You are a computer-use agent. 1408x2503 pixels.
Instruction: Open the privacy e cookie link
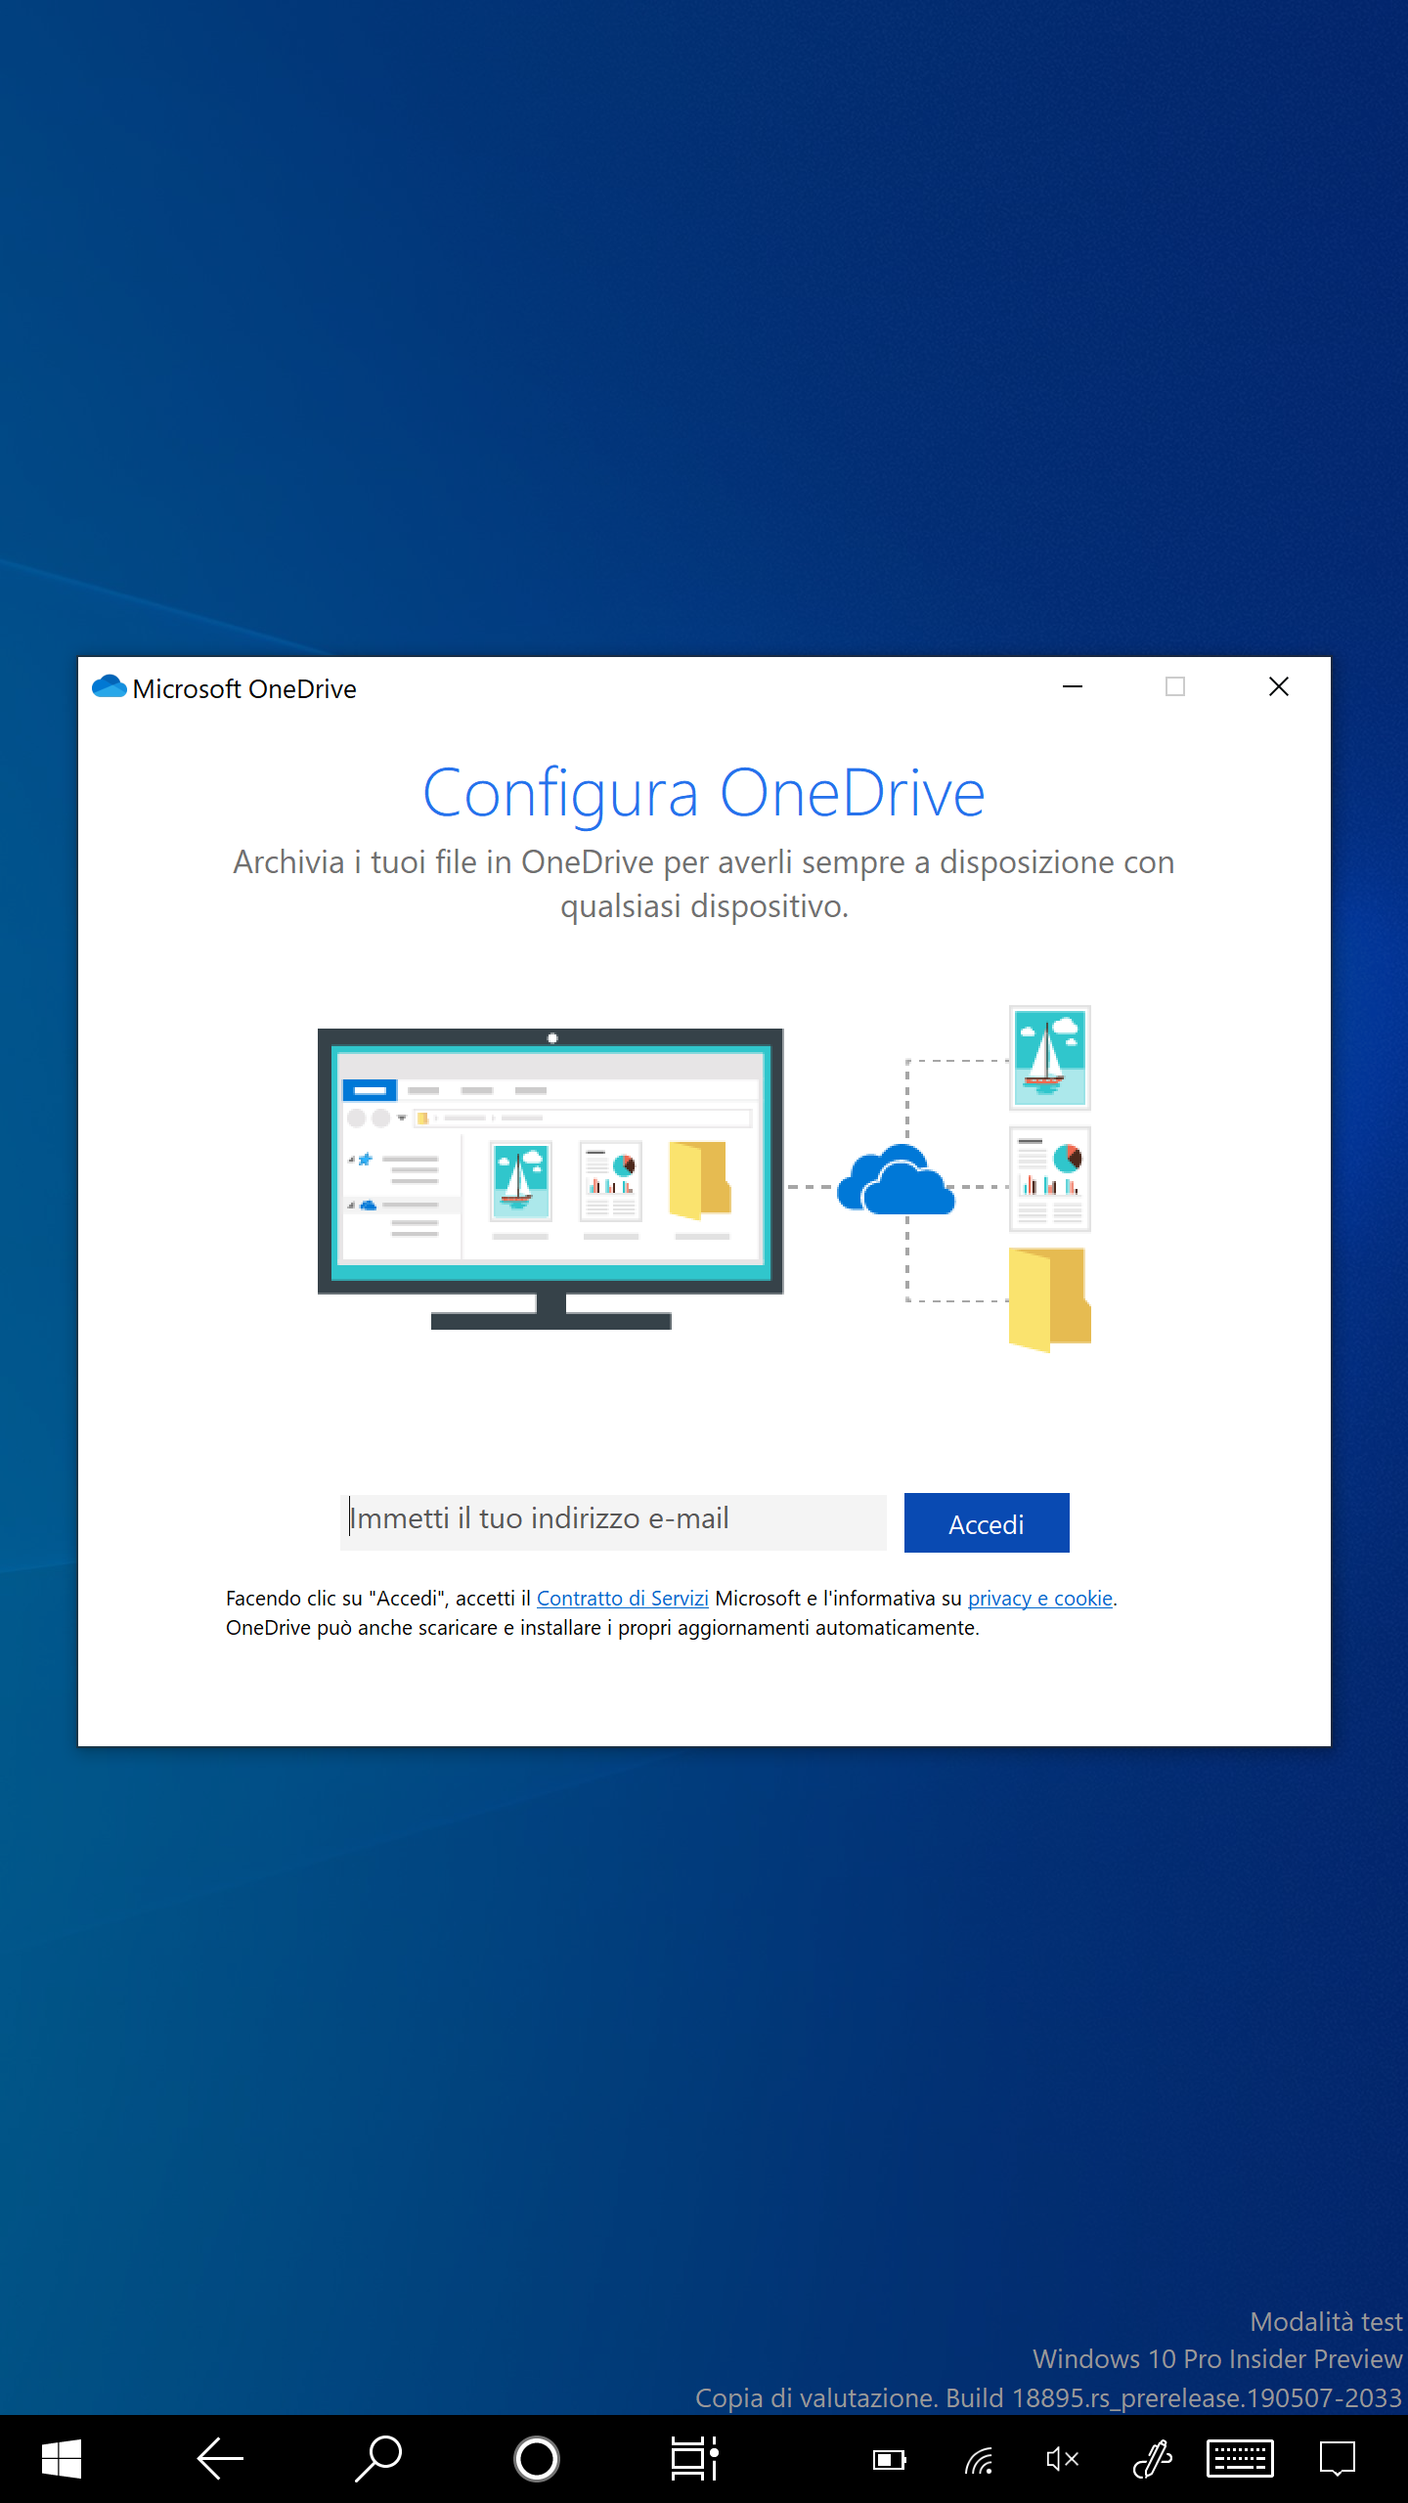tap(1039, 1598)
